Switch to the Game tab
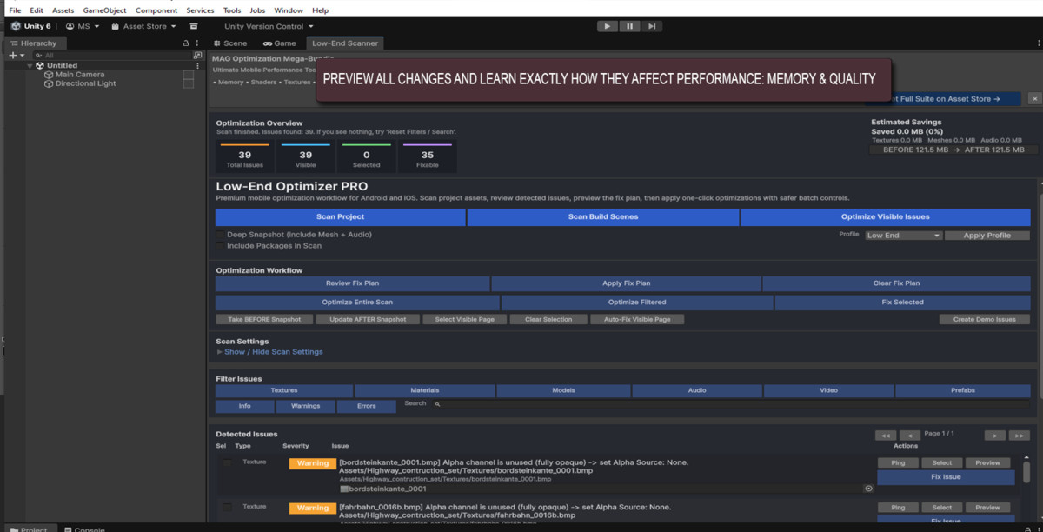Screen dimensions: 1043x532 [x=280, y=43]
